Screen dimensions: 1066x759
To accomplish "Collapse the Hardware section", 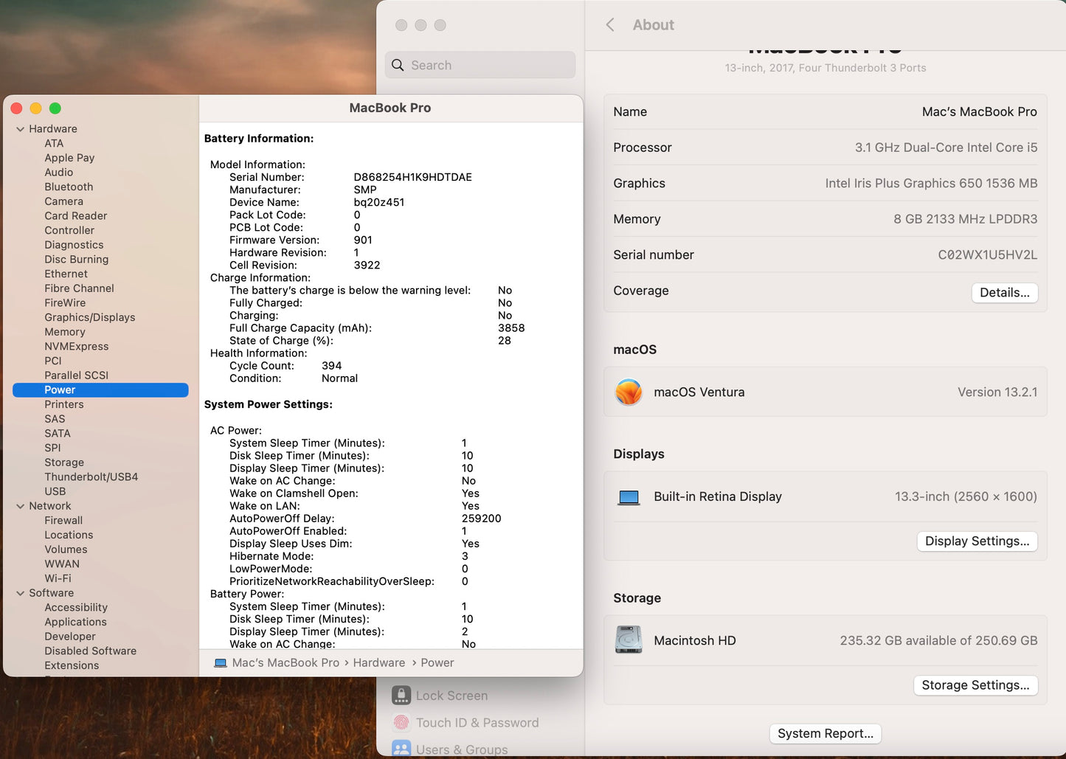I will click(x=19, y=128).
